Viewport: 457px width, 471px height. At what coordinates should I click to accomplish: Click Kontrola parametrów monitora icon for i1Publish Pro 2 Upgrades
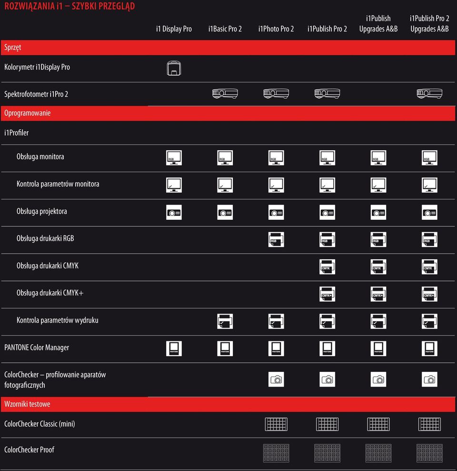[x=429, y=185]
